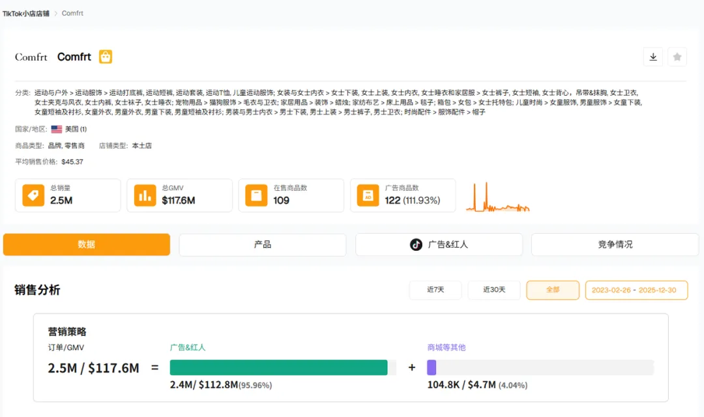Click the United States flag icon
This screenshot has height=417, width=704.
click(x=57, y=129)
